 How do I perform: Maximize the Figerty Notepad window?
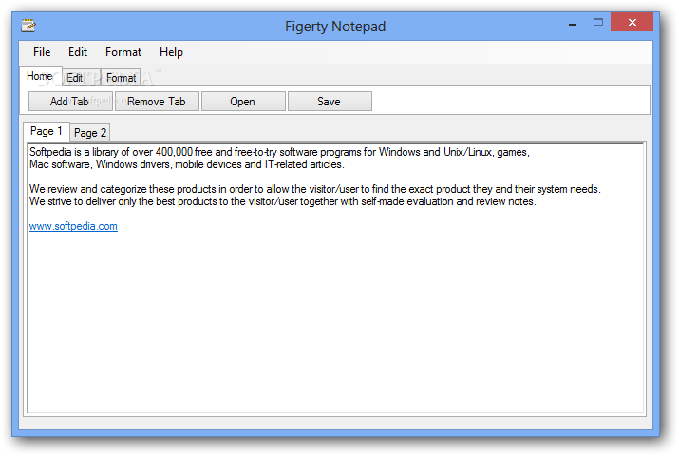tap(598, 22)
